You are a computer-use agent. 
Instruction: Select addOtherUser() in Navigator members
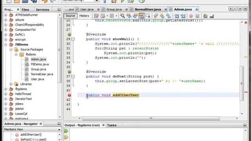pos(31,135)
